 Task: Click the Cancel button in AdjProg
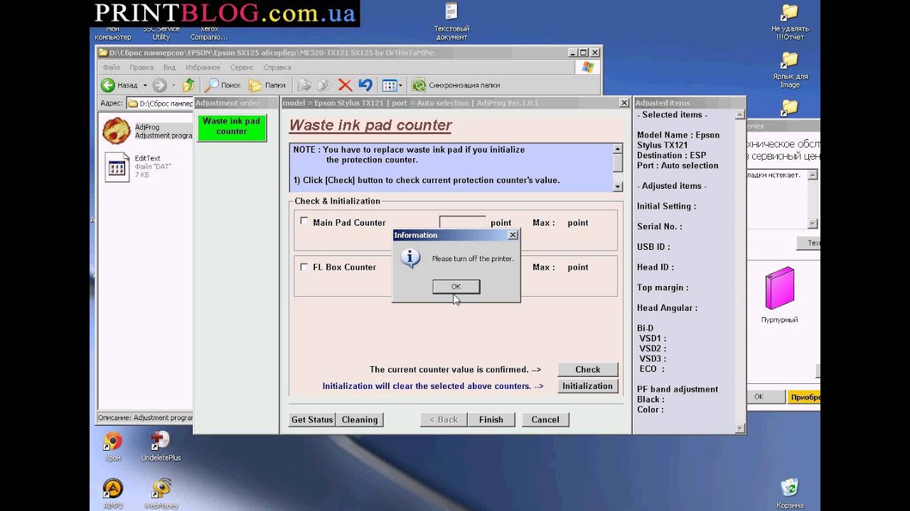tap(545, 419)
